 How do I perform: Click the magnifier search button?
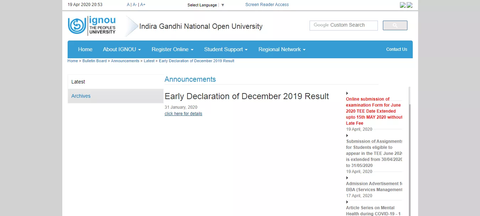click(x=395, y=26)
